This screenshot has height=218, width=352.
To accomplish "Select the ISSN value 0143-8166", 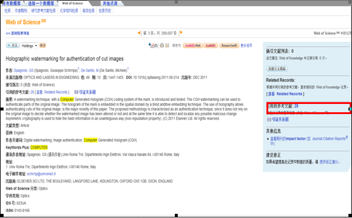I will pyautogui.click(x=22, y=211).
